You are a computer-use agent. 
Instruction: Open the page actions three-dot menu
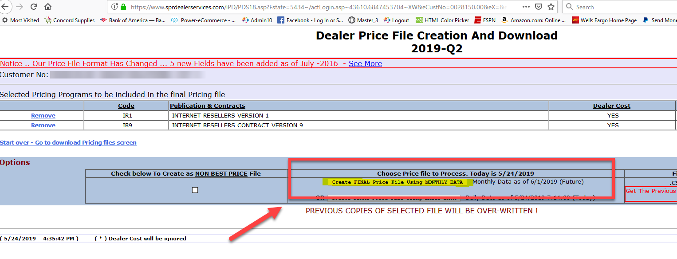[526, 7]
